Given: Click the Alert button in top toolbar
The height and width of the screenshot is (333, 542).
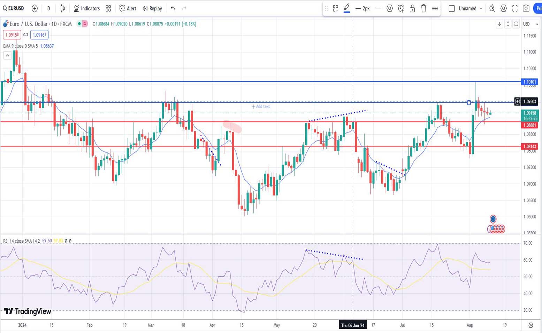Looking at the screenshot, I should click(128, 8).
